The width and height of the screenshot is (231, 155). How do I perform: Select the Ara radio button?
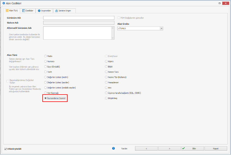[x=106, y=88]
